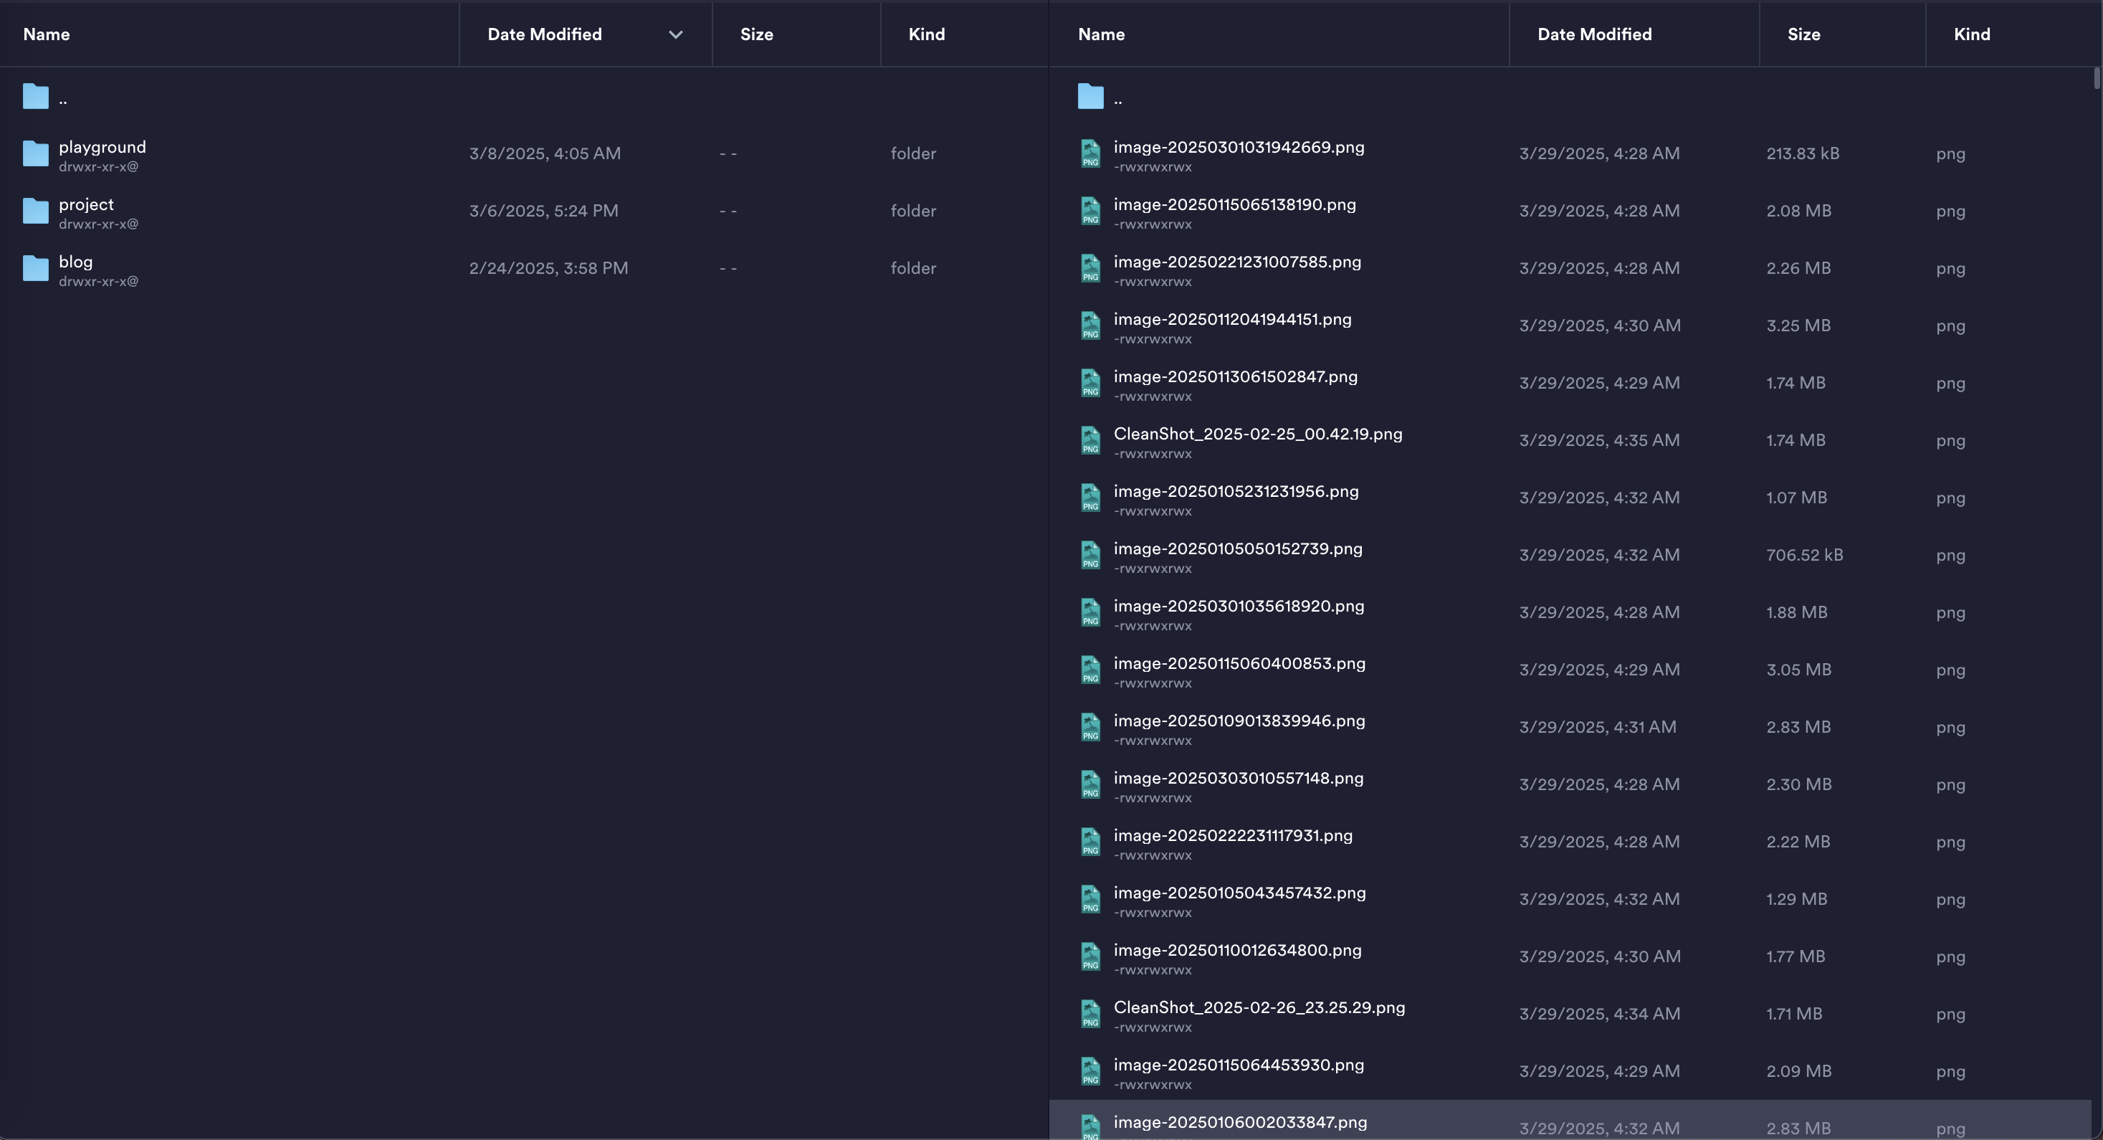This screenshot has height=1140, width=2103.
Task: Click the 1.07 MB size value
Action: click(1796, 498)
